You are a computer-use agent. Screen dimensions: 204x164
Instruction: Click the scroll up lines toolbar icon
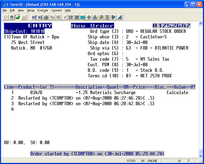click(x=34, y=17)
